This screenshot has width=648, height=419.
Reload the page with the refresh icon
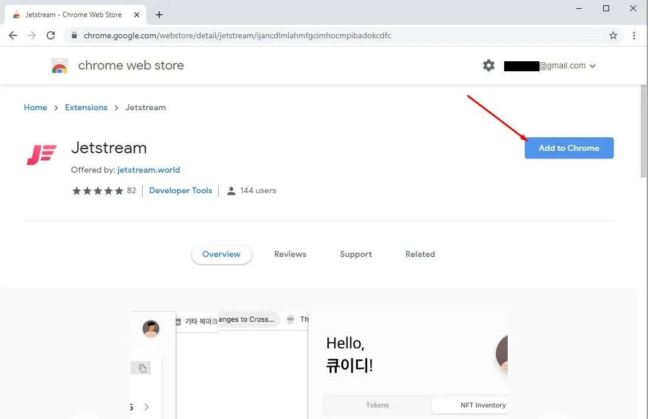coord(51,35)
